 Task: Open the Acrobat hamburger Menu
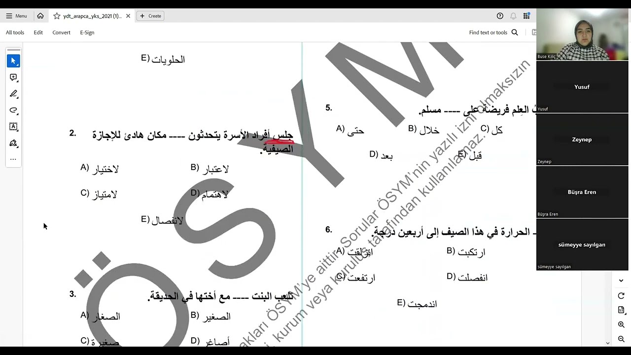[16, 16]
